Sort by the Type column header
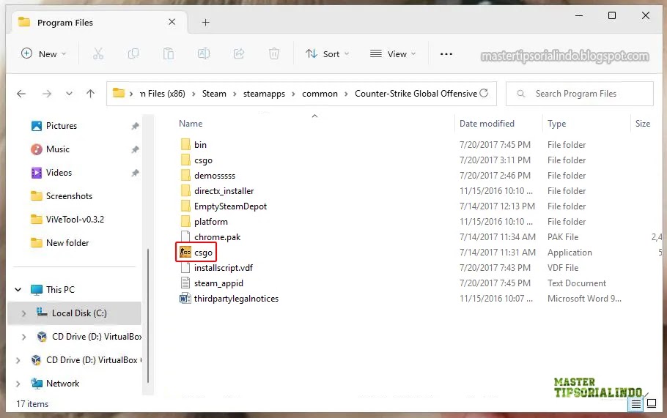This screenshot has width=667, height=418. (556, 124)
